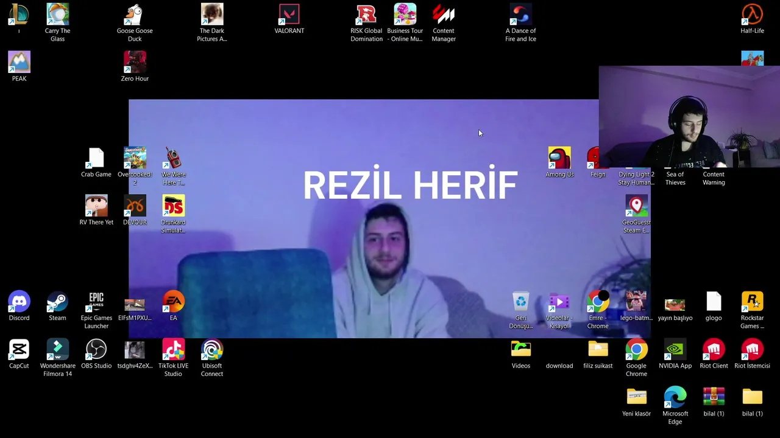Launch the Emre - Chrome profile shortcut
Screen dimensions: 780x438
pos(598,302)
